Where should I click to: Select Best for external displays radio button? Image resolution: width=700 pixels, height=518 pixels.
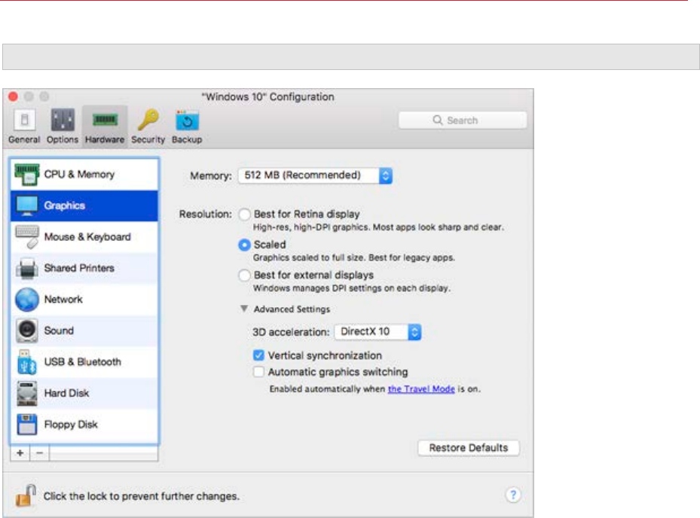coord(244,276)
